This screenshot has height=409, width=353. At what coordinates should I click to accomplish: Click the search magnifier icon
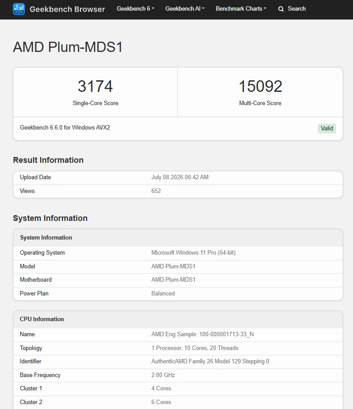[281, 9]
